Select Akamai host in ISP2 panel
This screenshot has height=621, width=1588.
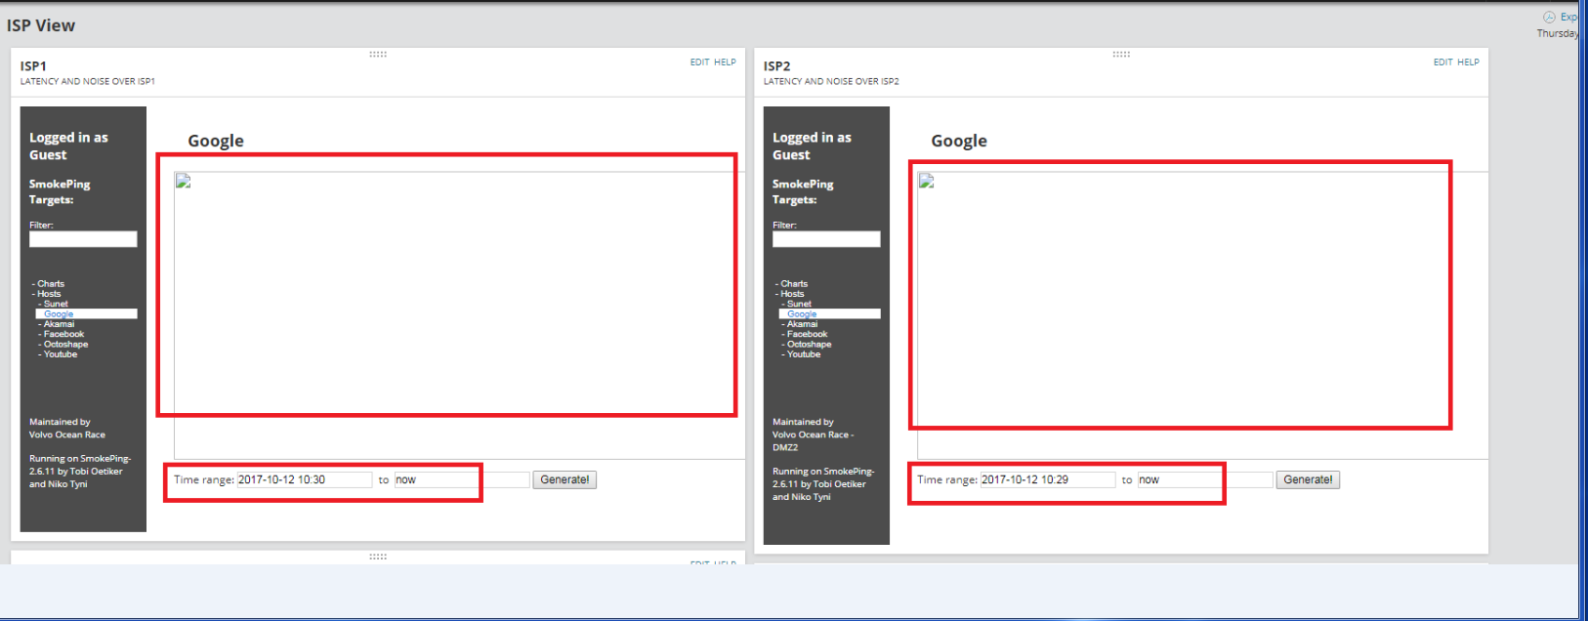point(802,324)
